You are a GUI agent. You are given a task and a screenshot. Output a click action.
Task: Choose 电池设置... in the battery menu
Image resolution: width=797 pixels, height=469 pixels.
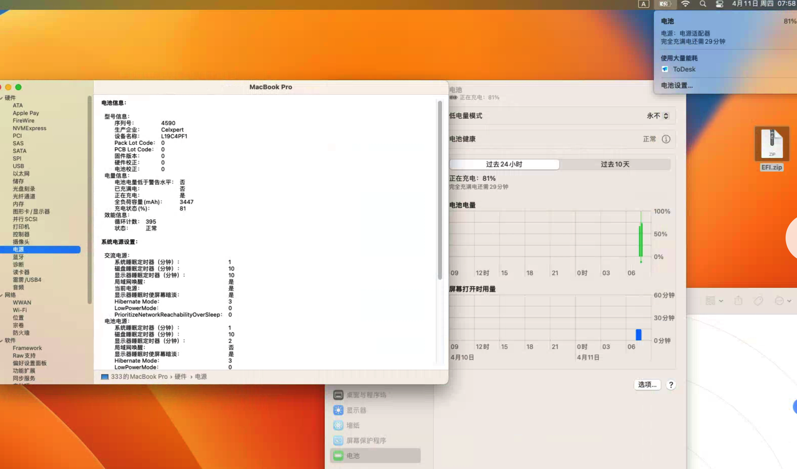[x=677, y=86]
